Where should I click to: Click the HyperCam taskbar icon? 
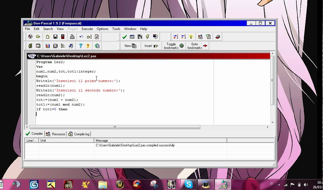205,184
